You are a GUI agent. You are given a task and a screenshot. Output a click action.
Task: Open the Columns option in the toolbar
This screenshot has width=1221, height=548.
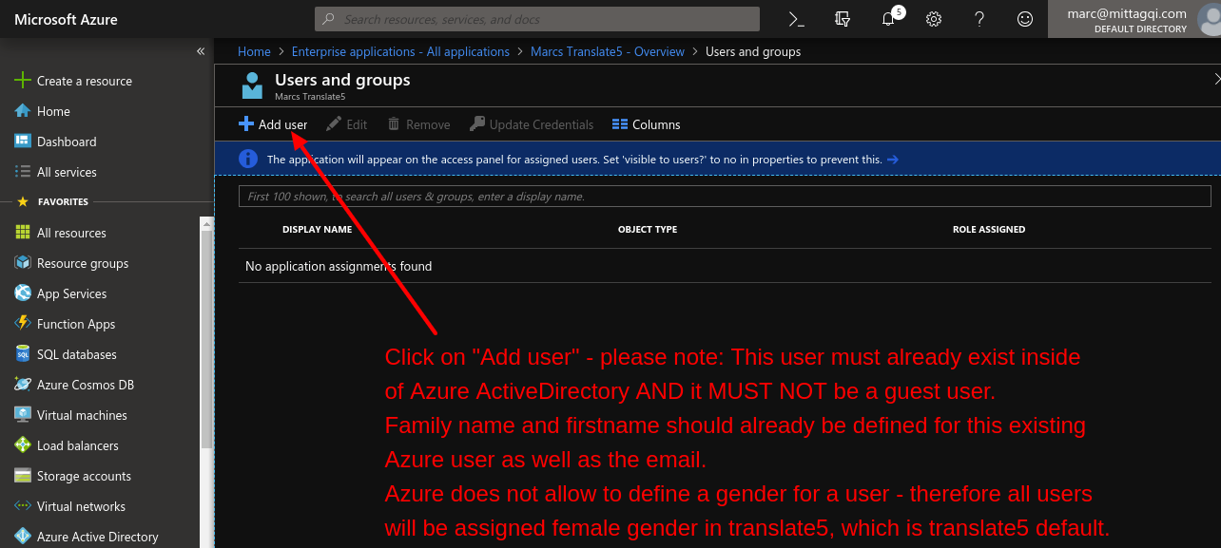(647, 124)
